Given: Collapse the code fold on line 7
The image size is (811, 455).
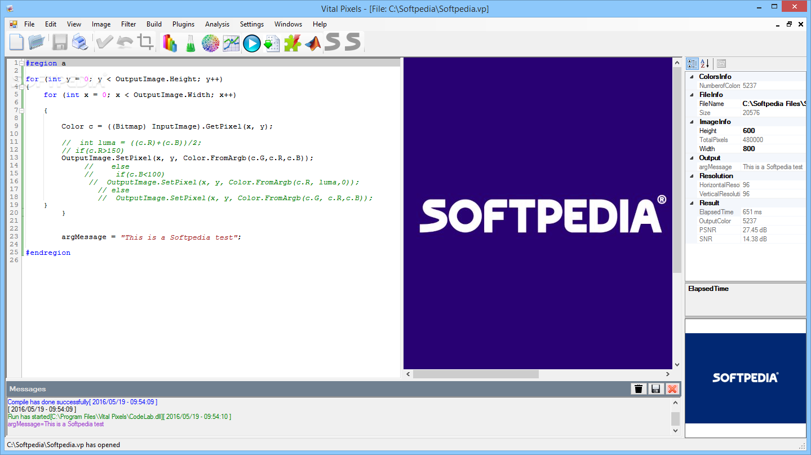Looking at the screenshot, I should [21, 111].
